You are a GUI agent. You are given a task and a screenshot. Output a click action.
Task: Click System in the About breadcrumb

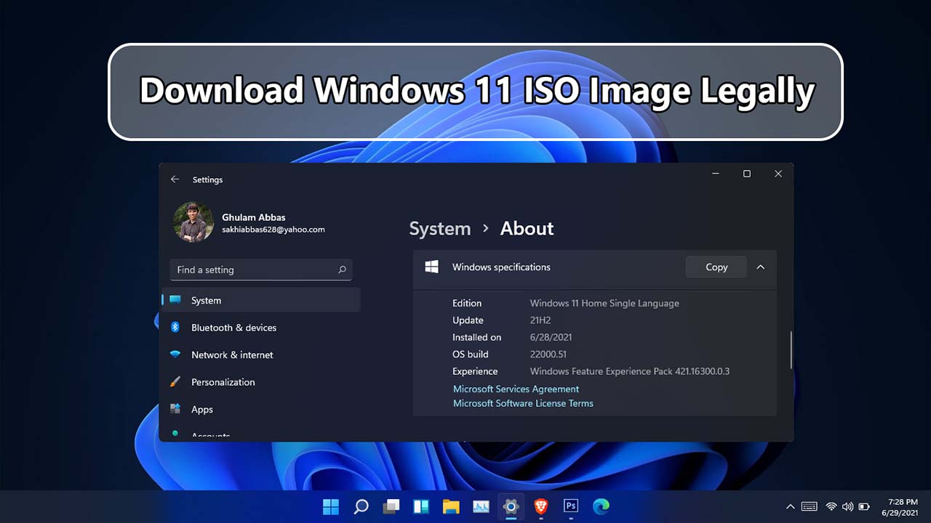point(440,229)
